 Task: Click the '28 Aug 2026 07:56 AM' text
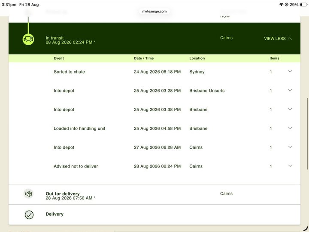69,198
